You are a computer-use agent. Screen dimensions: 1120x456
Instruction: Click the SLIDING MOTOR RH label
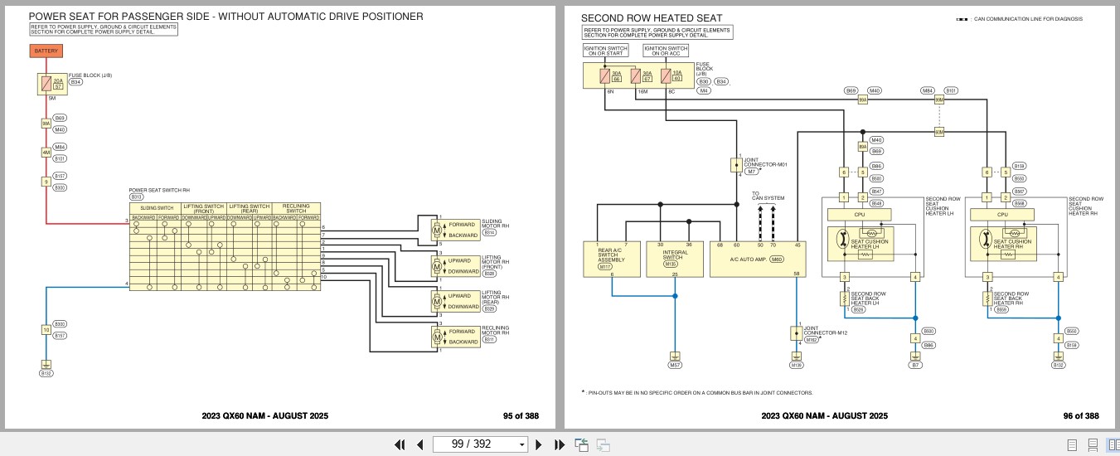[494, 224]
